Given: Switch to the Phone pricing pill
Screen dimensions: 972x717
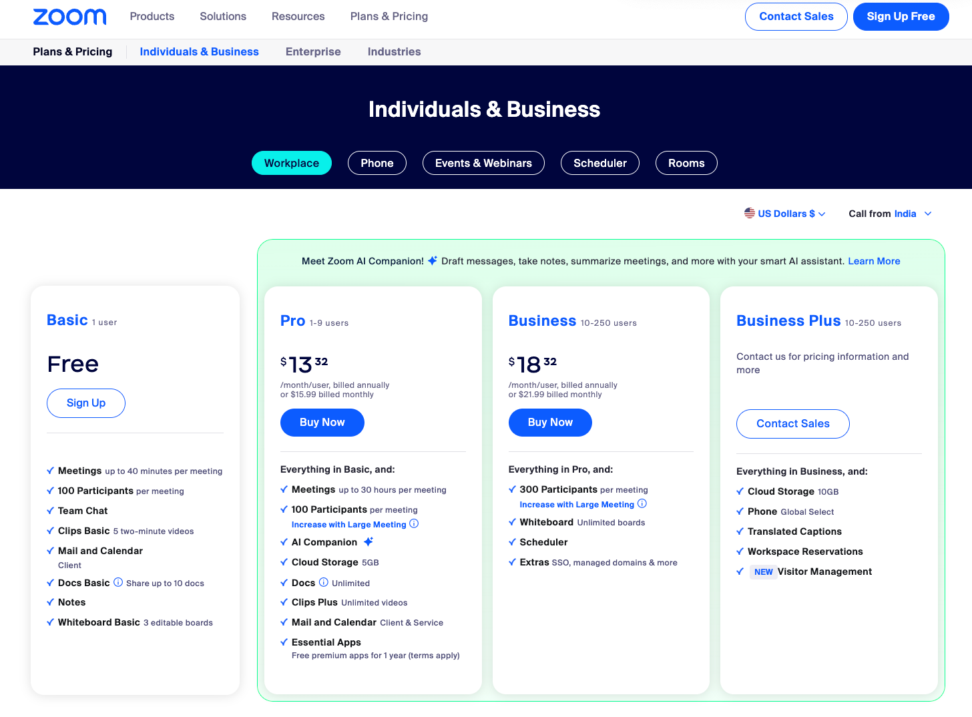Looking at the screenshot, I should click(x=377, y=163).
